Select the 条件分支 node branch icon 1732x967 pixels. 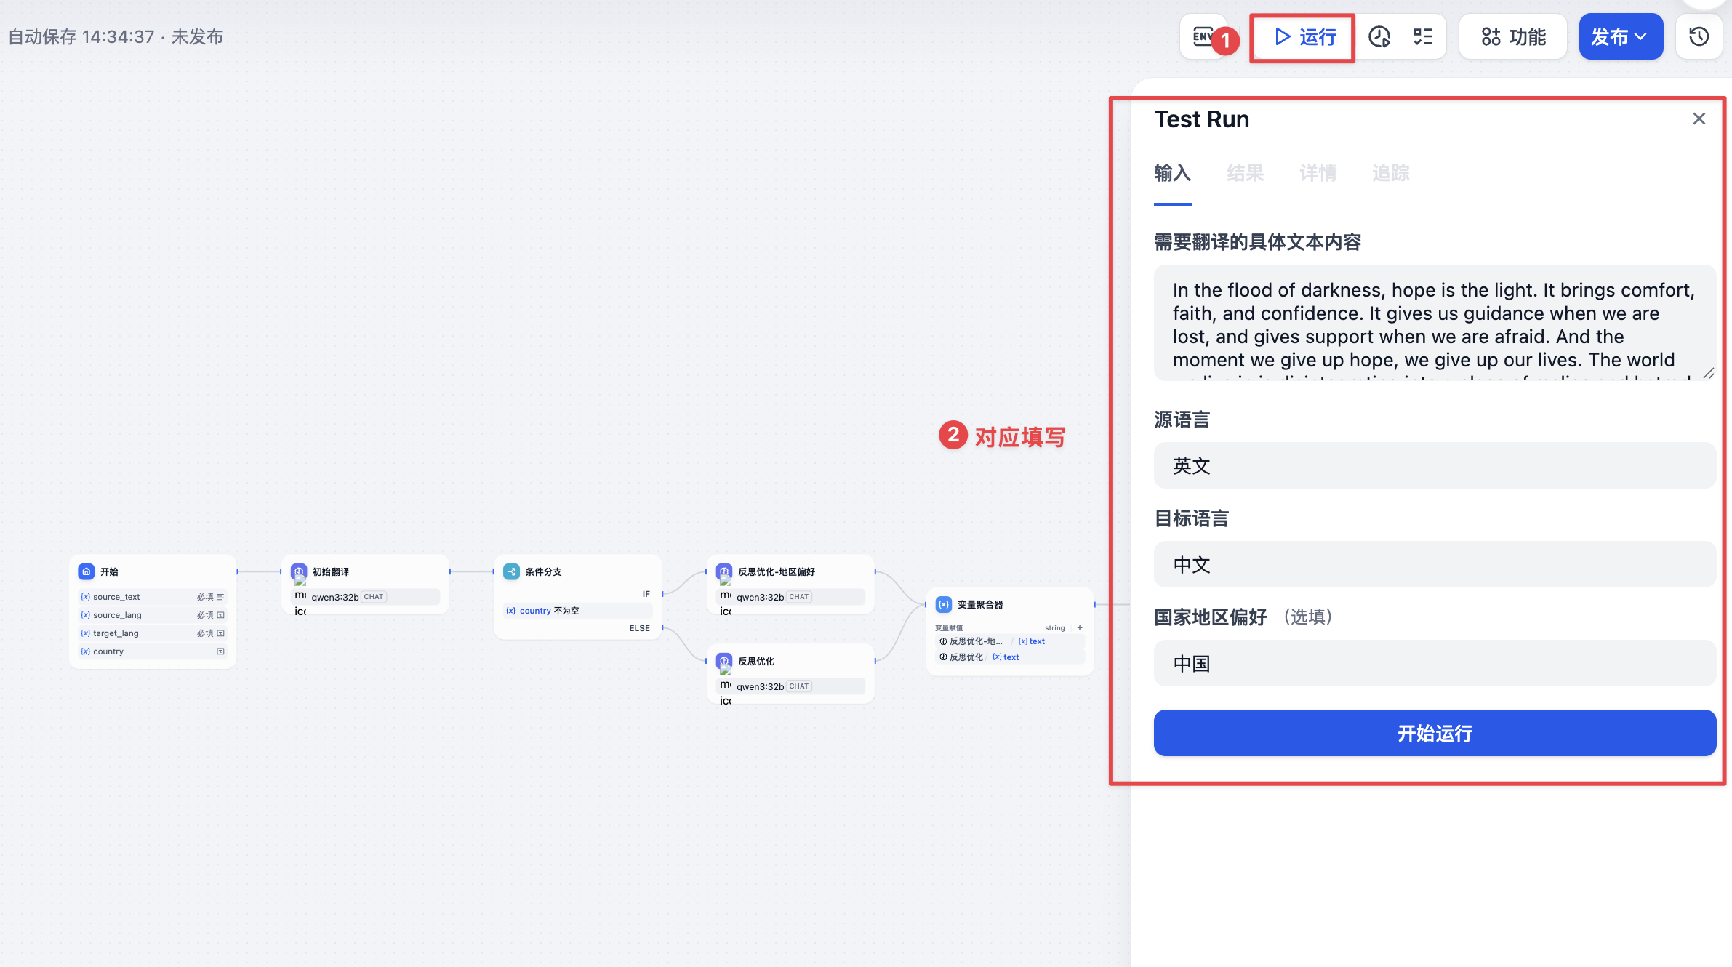pyautogui.click(x=511, y=571)
